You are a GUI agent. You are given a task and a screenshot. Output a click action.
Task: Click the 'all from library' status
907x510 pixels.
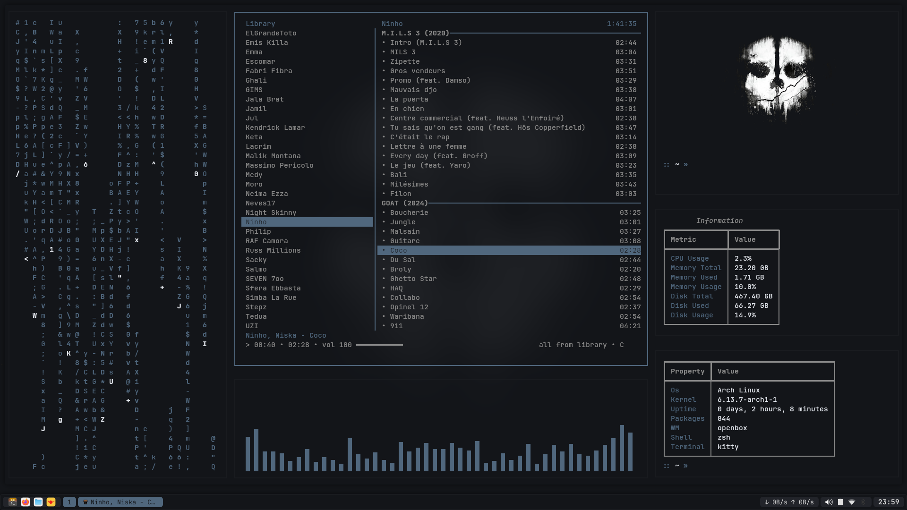[x=573, y=345]
